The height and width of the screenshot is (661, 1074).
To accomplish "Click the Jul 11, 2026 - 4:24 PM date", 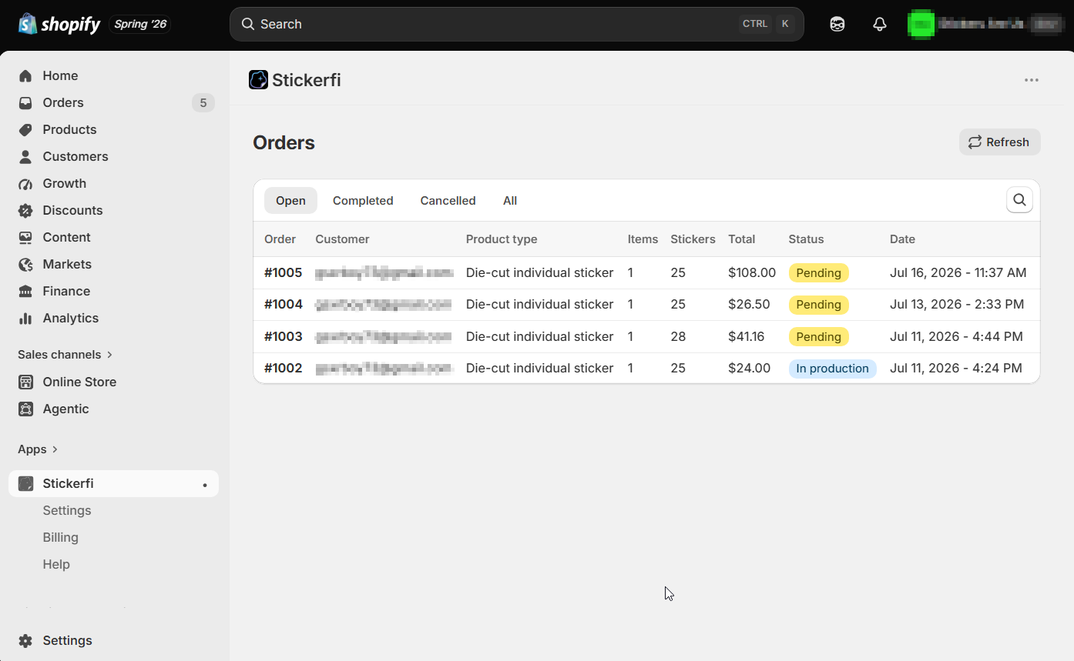I will (x=956, y=368).
